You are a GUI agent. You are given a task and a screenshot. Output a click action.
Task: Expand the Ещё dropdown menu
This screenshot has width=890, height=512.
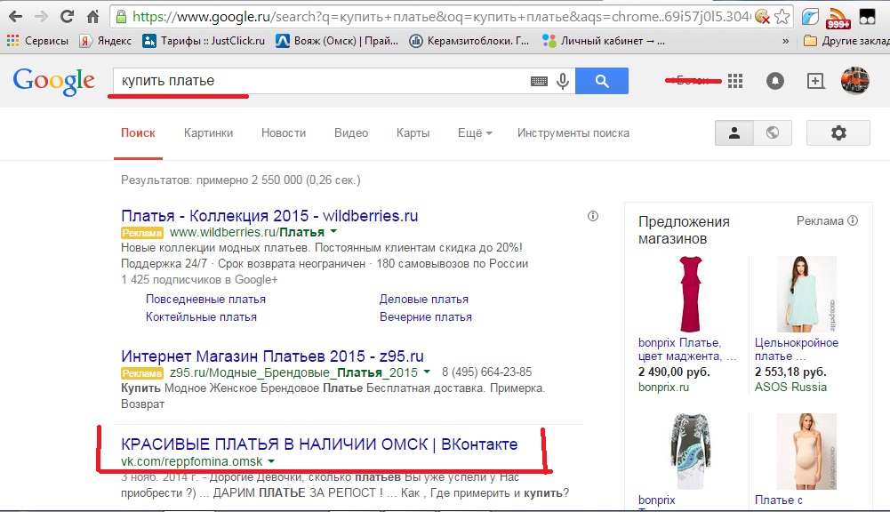[475, 132]
